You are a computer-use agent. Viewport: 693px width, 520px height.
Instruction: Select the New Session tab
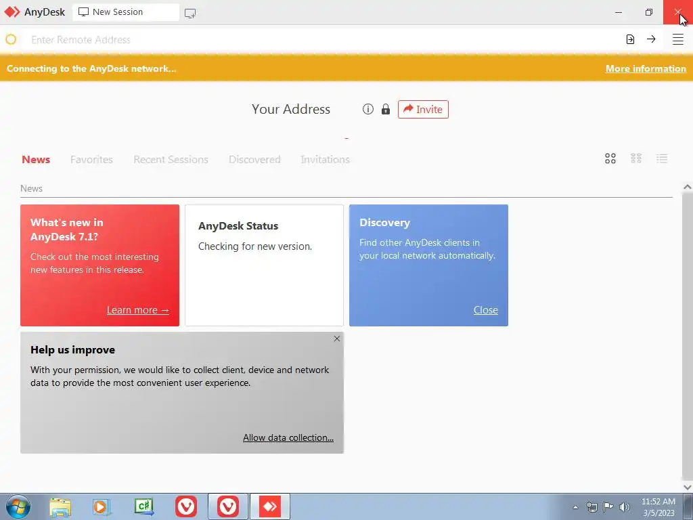[126, 12]
